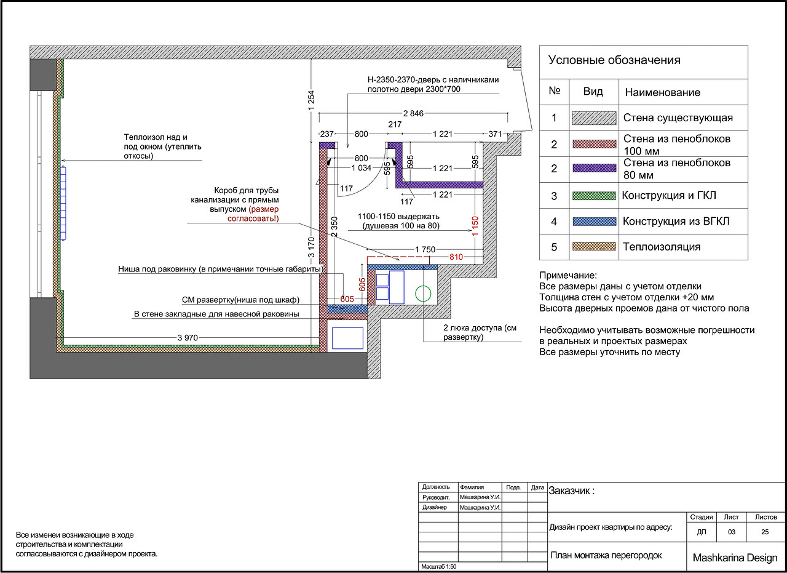Click the 'Короб для трубы' annotation
This screenshot has width=787, height=573.
[x=246, y=191]
